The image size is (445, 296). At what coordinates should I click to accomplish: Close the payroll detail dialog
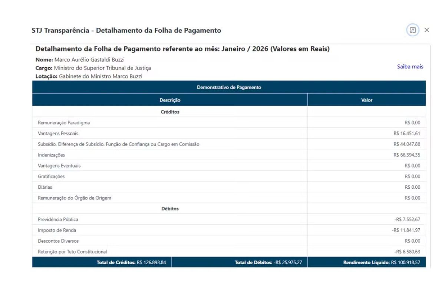(x=427, y=30)
